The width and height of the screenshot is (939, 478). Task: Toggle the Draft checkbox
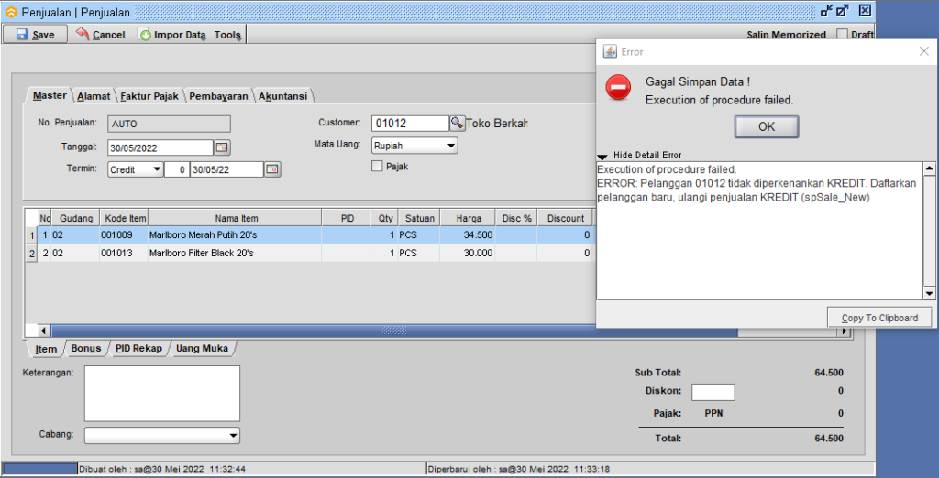[842, 35]
